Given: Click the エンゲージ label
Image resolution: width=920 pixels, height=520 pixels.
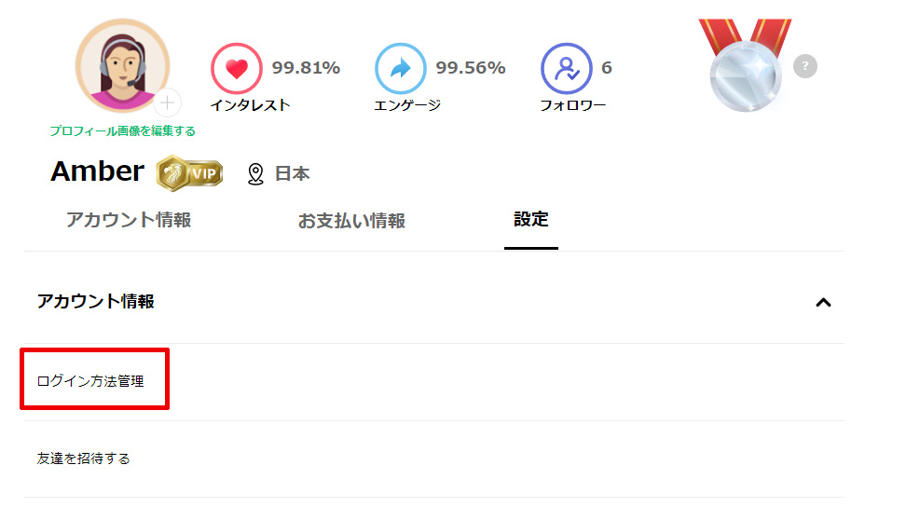Looking at the screenshot, I should (407, 105).
